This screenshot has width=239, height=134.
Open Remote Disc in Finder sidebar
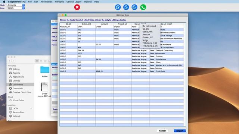tap(18, 112)
